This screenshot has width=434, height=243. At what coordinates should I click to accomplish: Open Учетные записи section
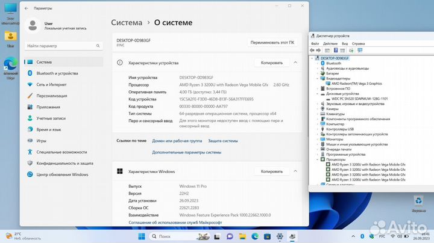pyautogui.click(x=64, y=118)
